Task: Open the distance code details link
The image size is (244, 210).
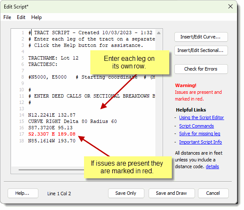Action: click(x=212, y=166)
